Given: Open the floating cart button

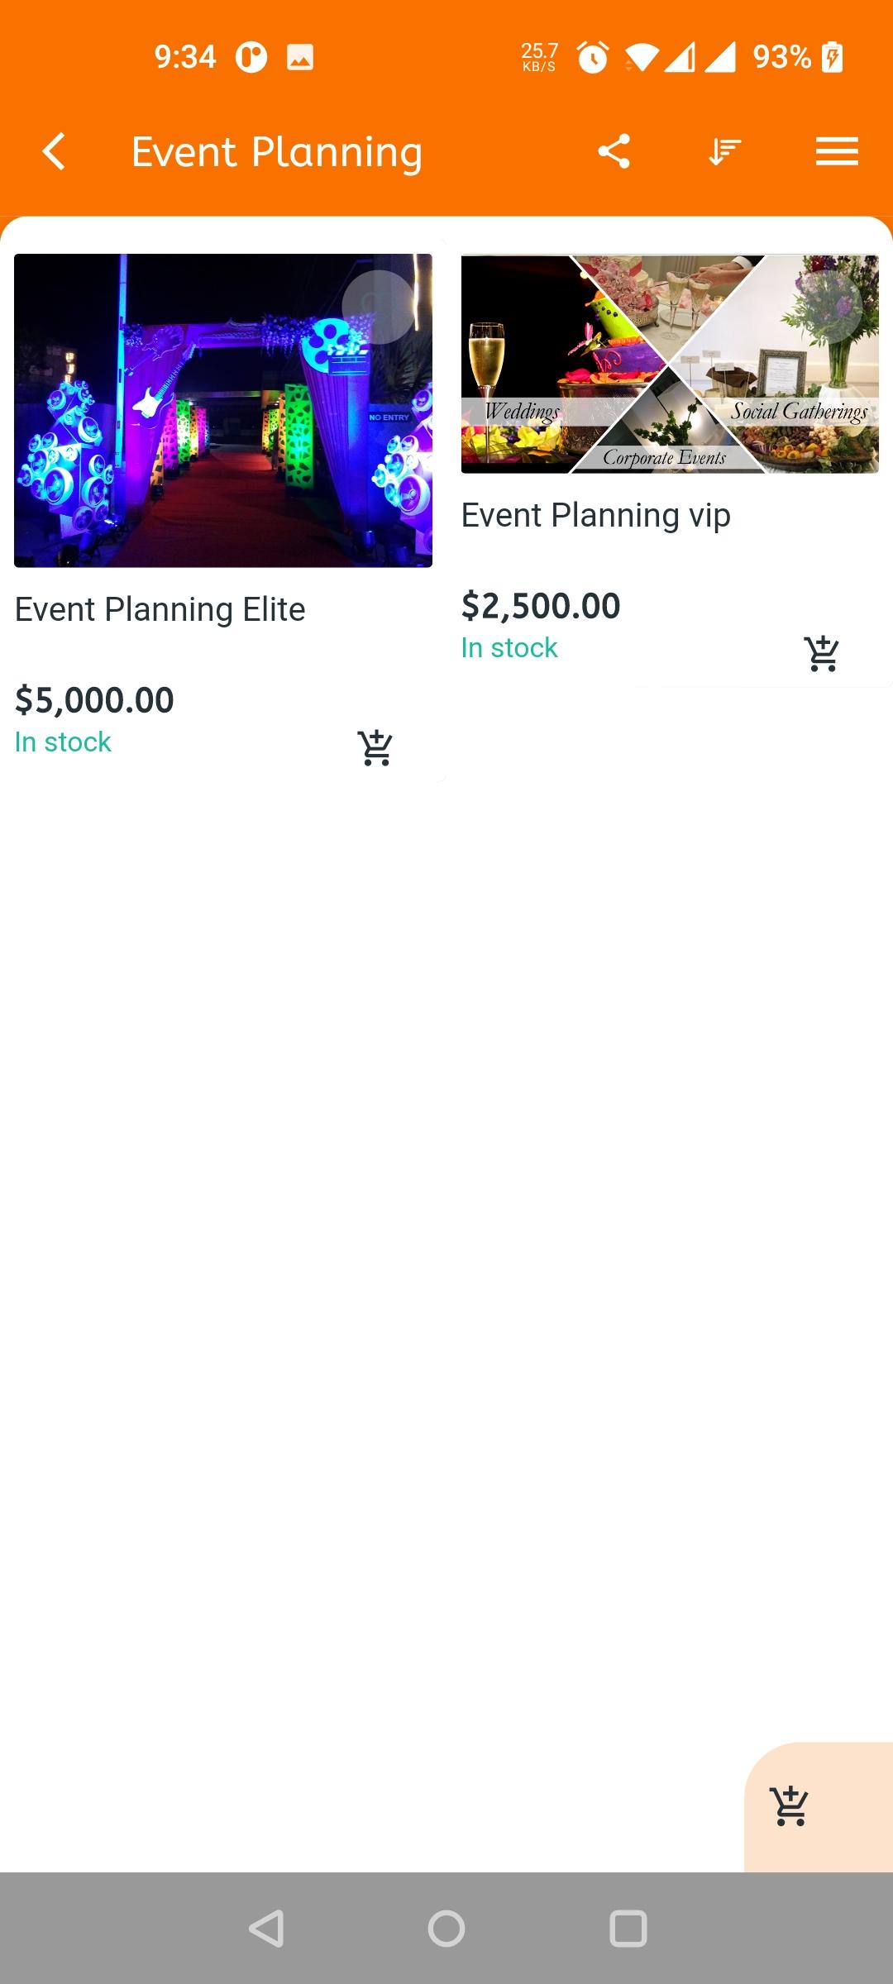Looking at the screenshot, I should click(x=790, y=1805).
